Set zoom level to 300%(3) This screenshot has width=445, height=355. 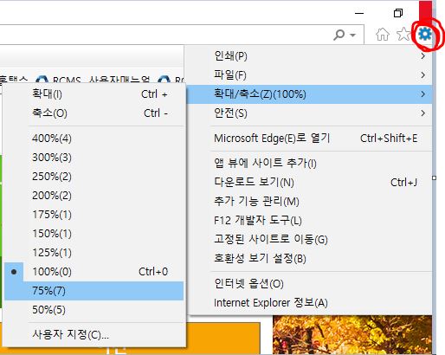click(x=94, y=158)
